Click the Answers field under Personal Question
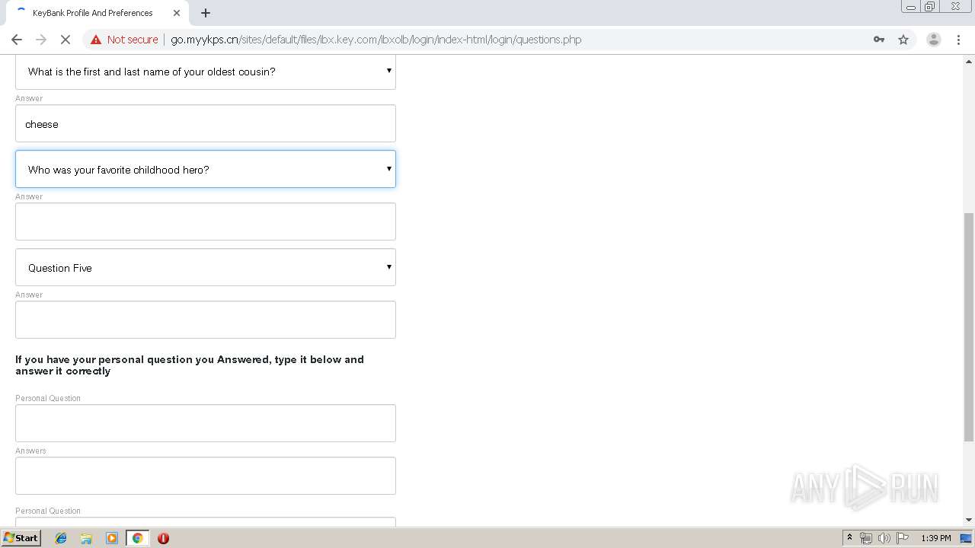The height and width of the screenshot is (548, 975). (x=206, y=476)
